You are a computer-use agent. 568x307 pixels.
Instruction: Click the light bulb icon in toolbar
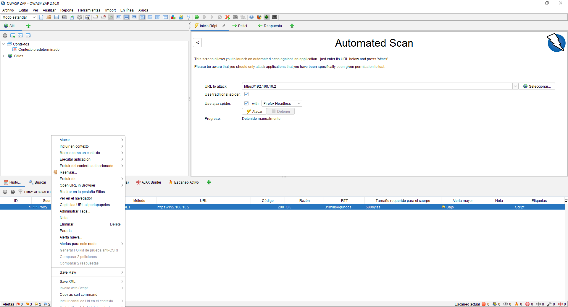pos(188,17)
